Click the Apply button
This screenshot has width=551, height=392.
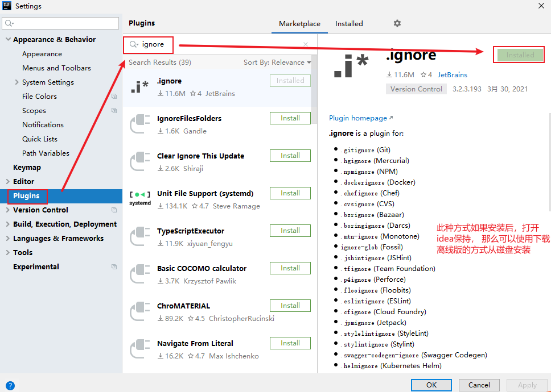[x=527, y=385]
